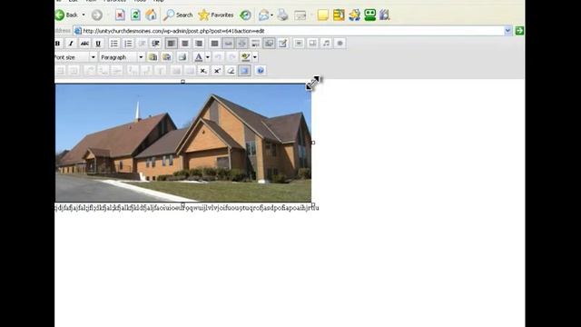Click the Mail envelope icon
The height and width of the screenshot is (327, 581).
[x=263, y=15]
